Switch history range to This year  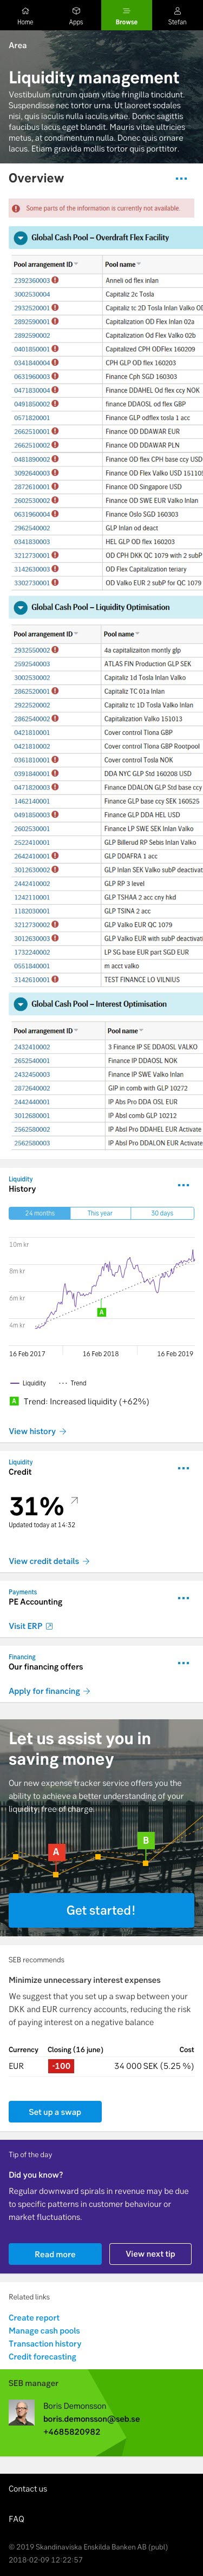coord(100,1213)
